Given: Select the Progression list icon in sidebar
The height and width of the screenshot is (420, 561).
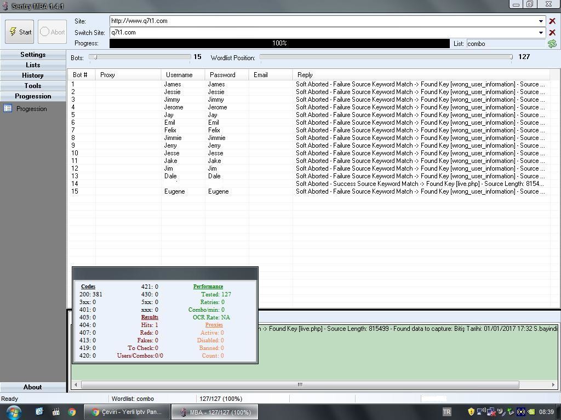Looking at the screenshot, I should click(8, 108).
